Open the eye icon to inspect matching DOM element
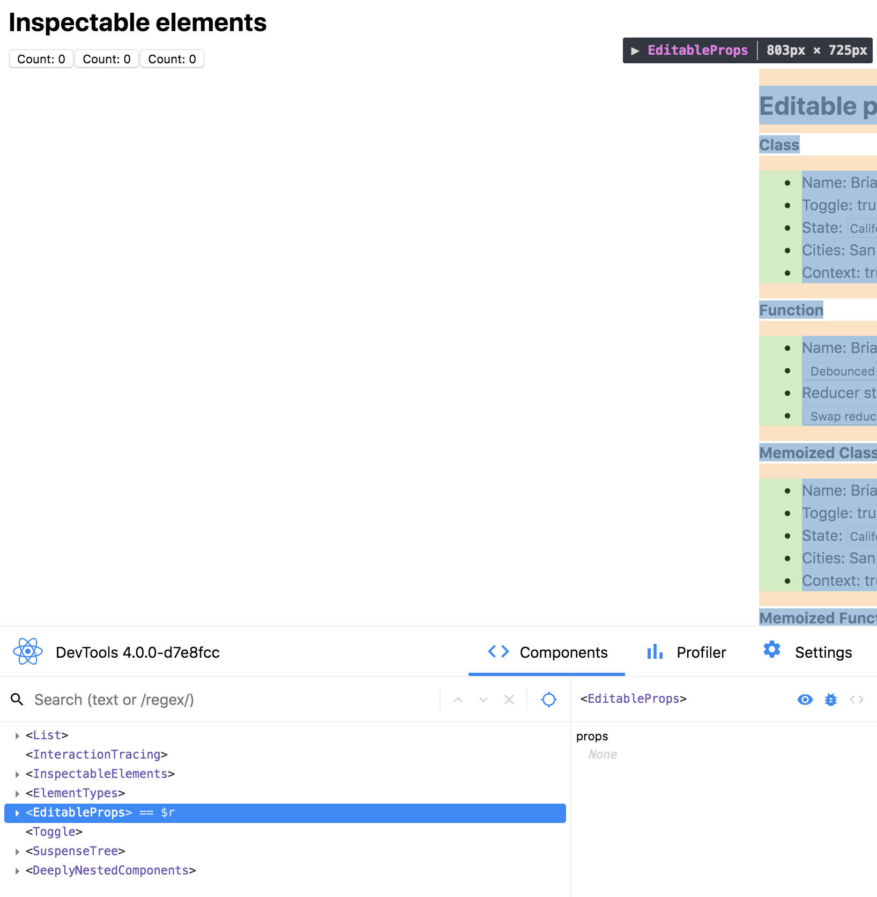 pyautogui.click(x=805, y=700)
